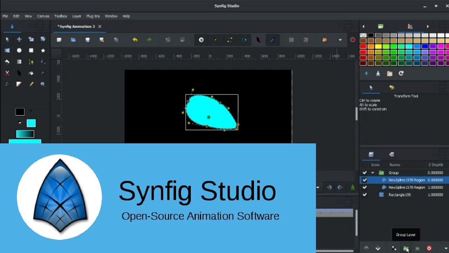Image resolution: width=449 pixels, height=253 pixels.
Task: Open the Edit menu
Action: 16,16
